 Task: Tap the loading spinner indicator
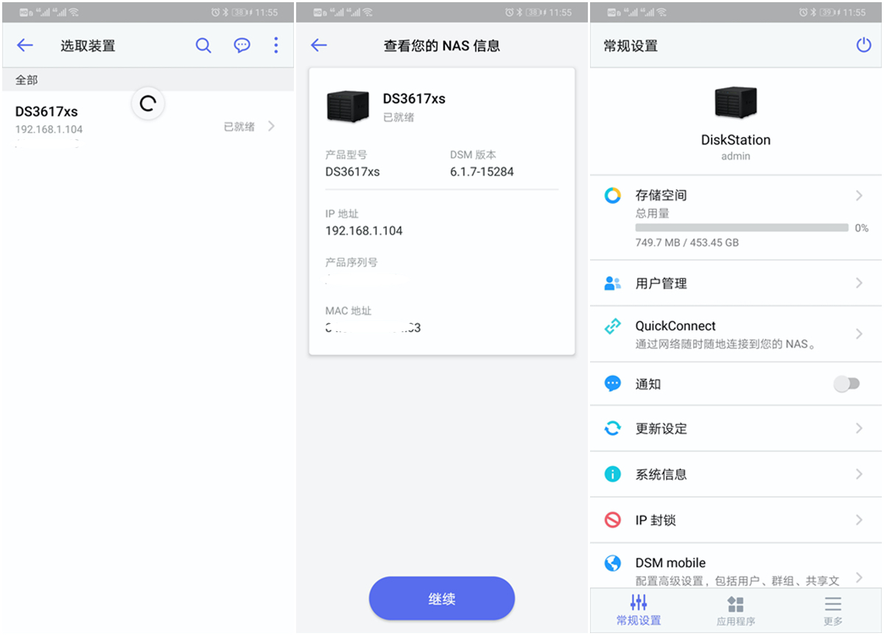(148, 104)
